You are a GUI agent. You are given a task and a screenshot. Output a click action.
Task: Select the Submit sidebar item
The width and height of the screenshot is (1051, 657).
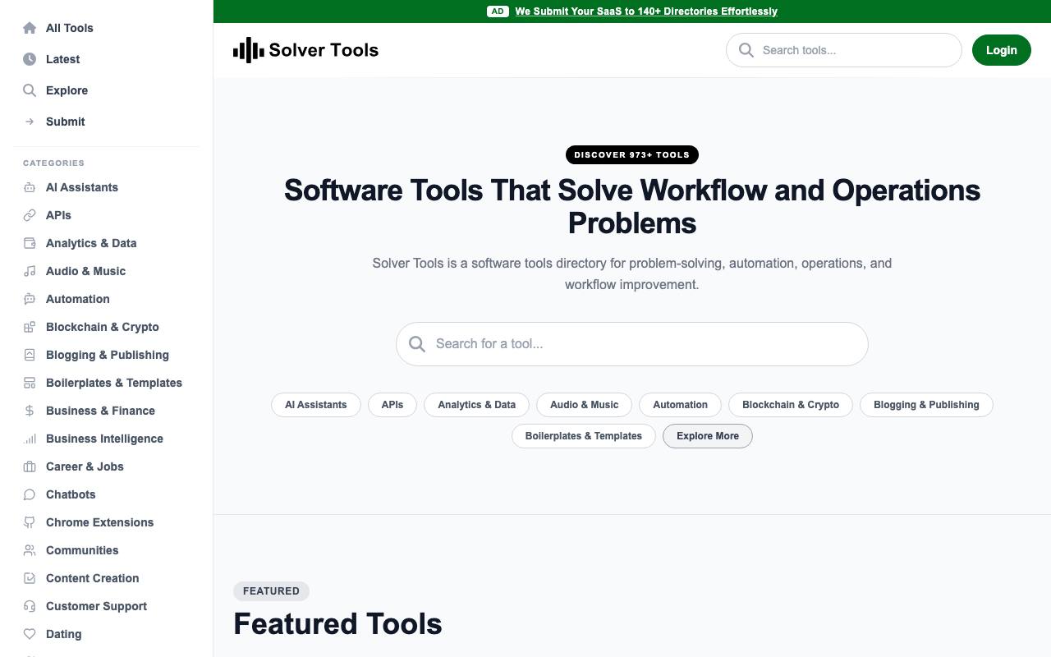[x=107, y=122]
